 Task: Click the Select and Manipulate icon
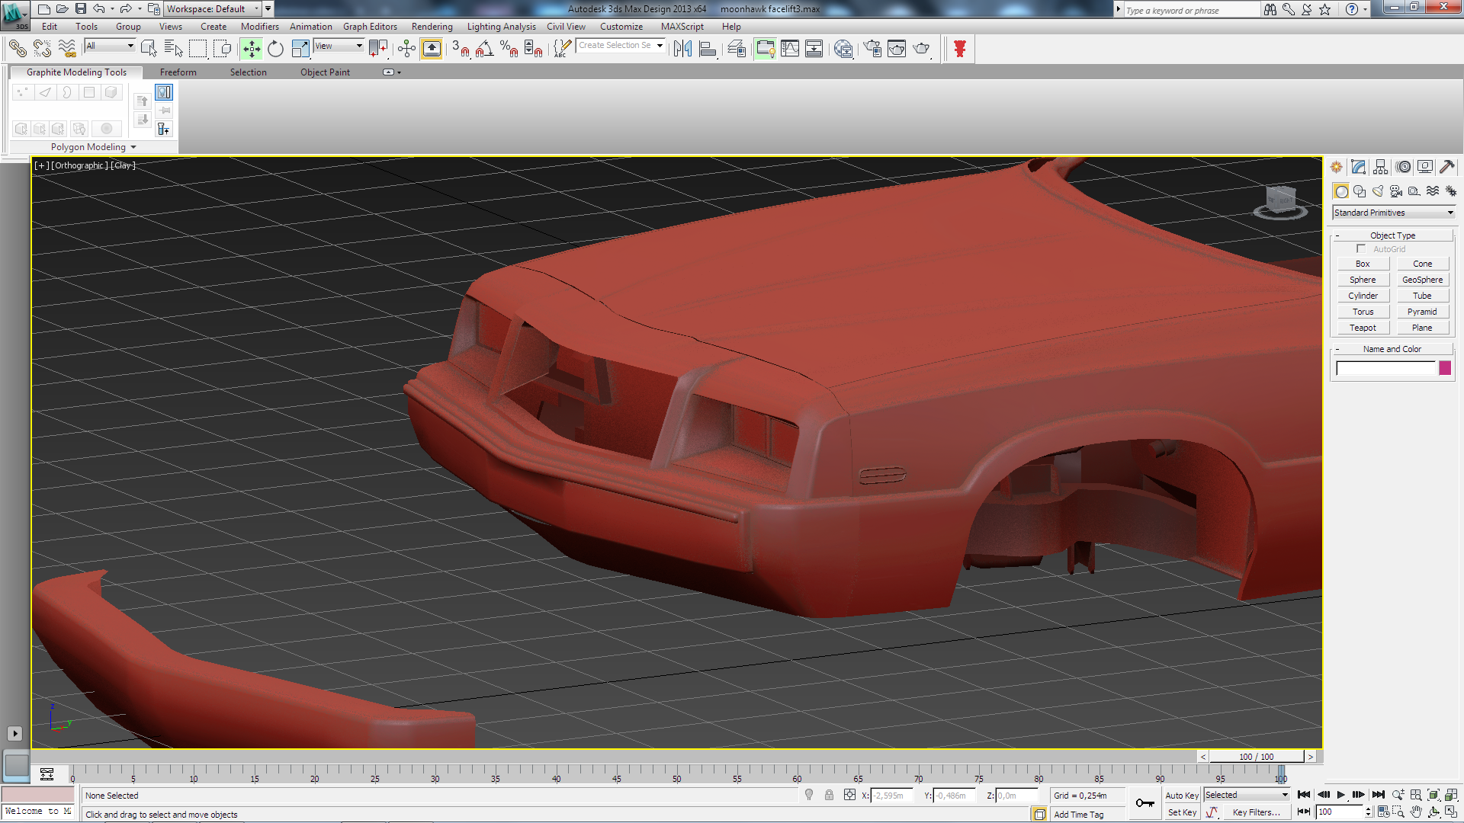click(406, 49)
